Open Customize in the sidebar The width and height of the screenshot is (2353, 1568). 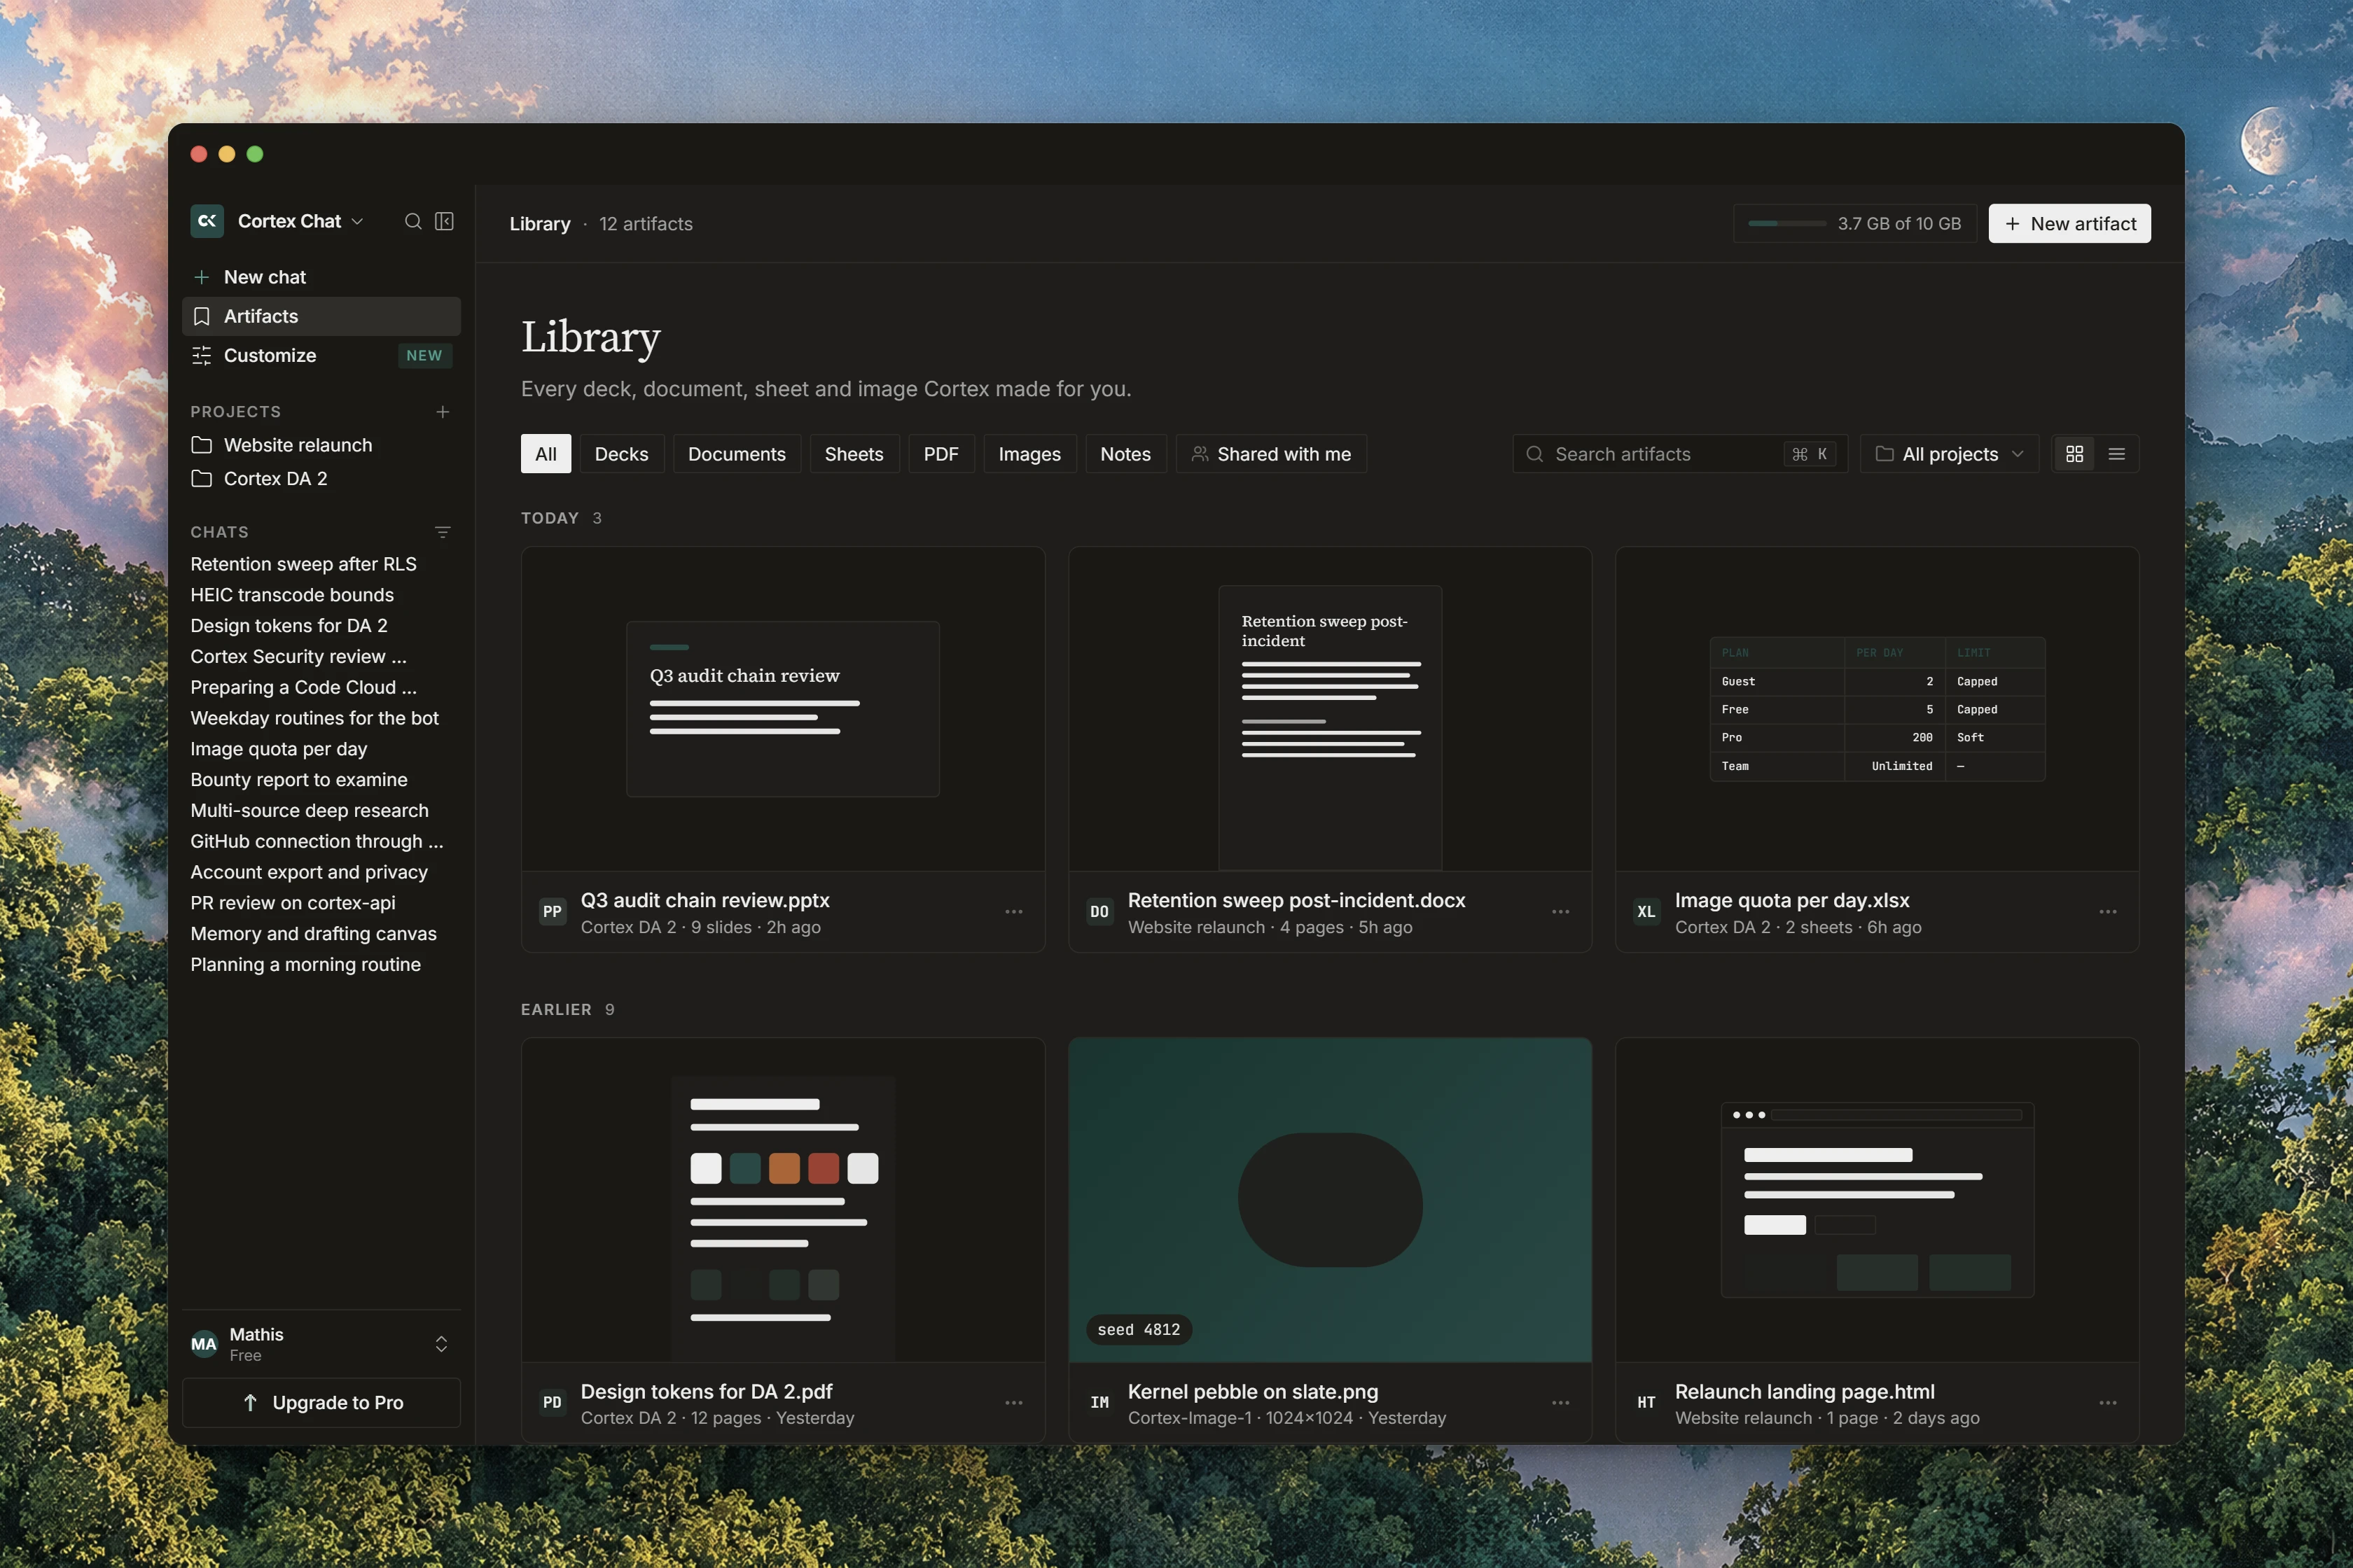coord(321,356)
